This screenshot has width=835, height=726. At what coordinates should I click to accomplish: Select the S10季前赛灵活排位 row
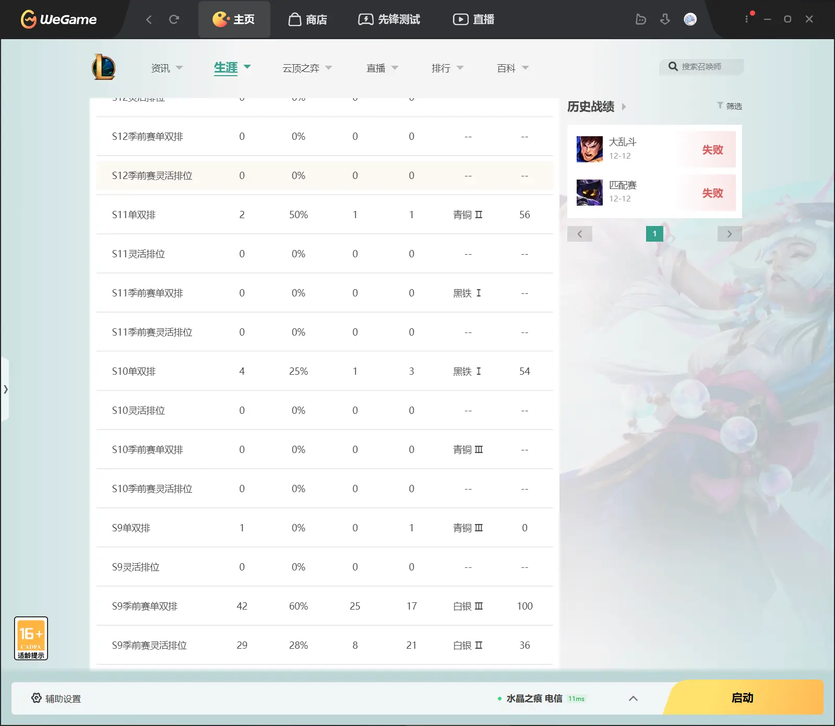(x=325, y=489)
